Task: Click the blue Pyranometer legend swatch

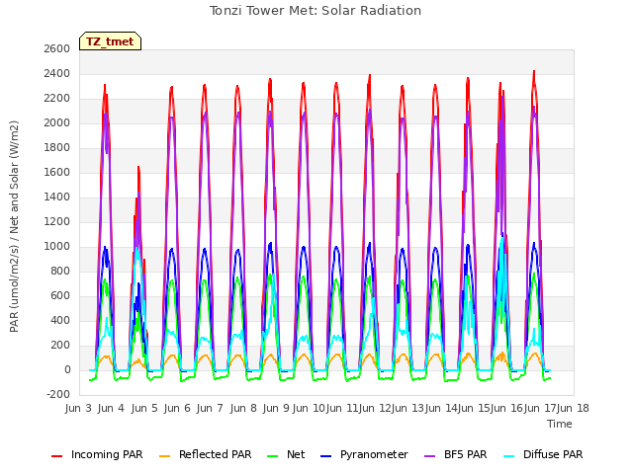Action: coord(325,456)
